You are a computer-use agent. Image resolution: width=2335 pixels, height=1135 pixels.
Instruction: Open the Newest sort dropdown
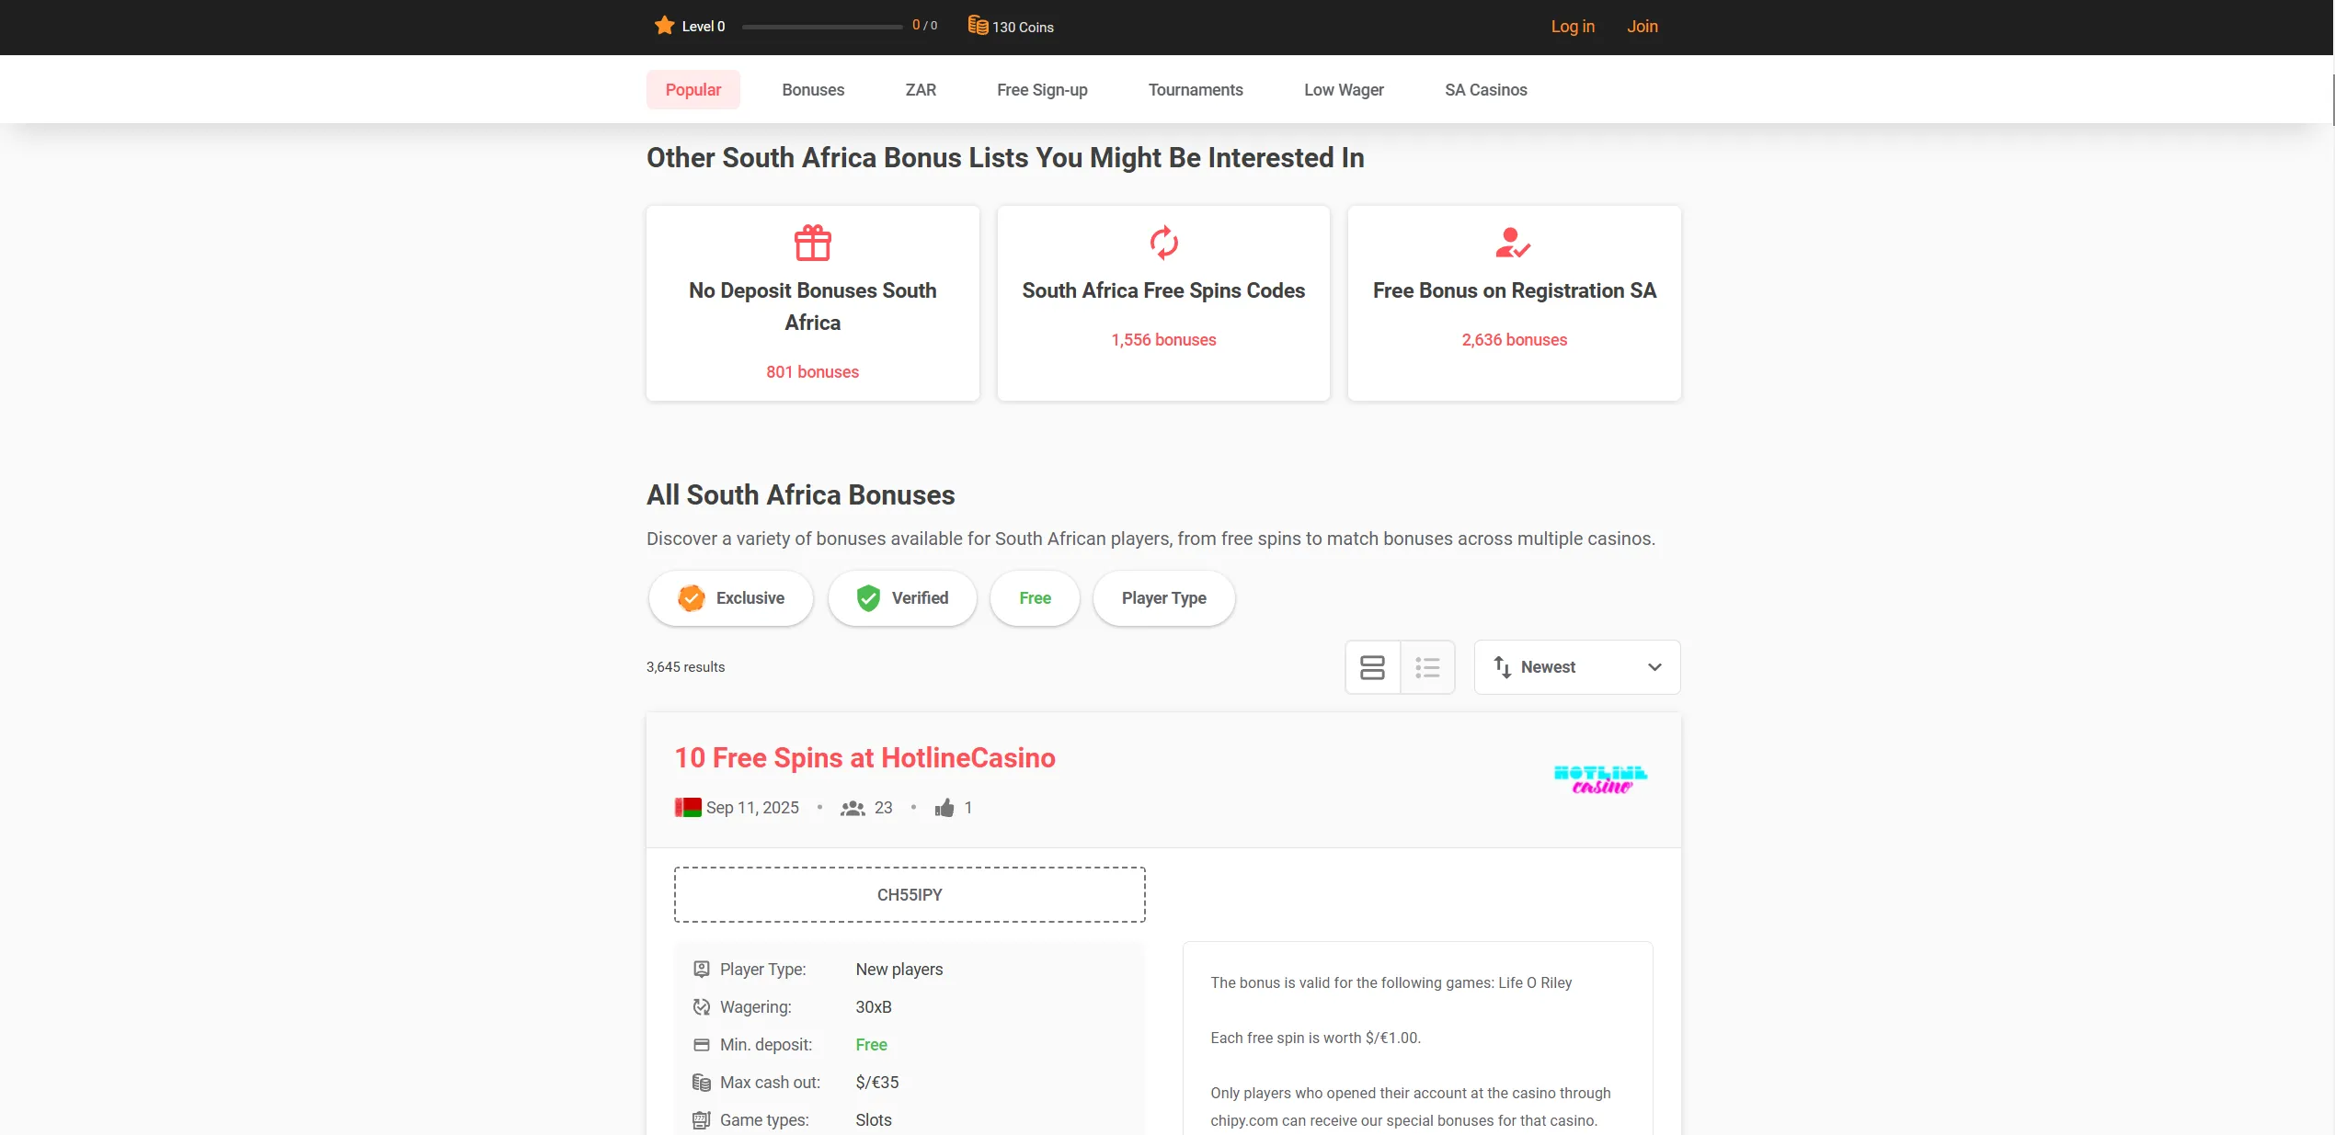click(1576, 667)
